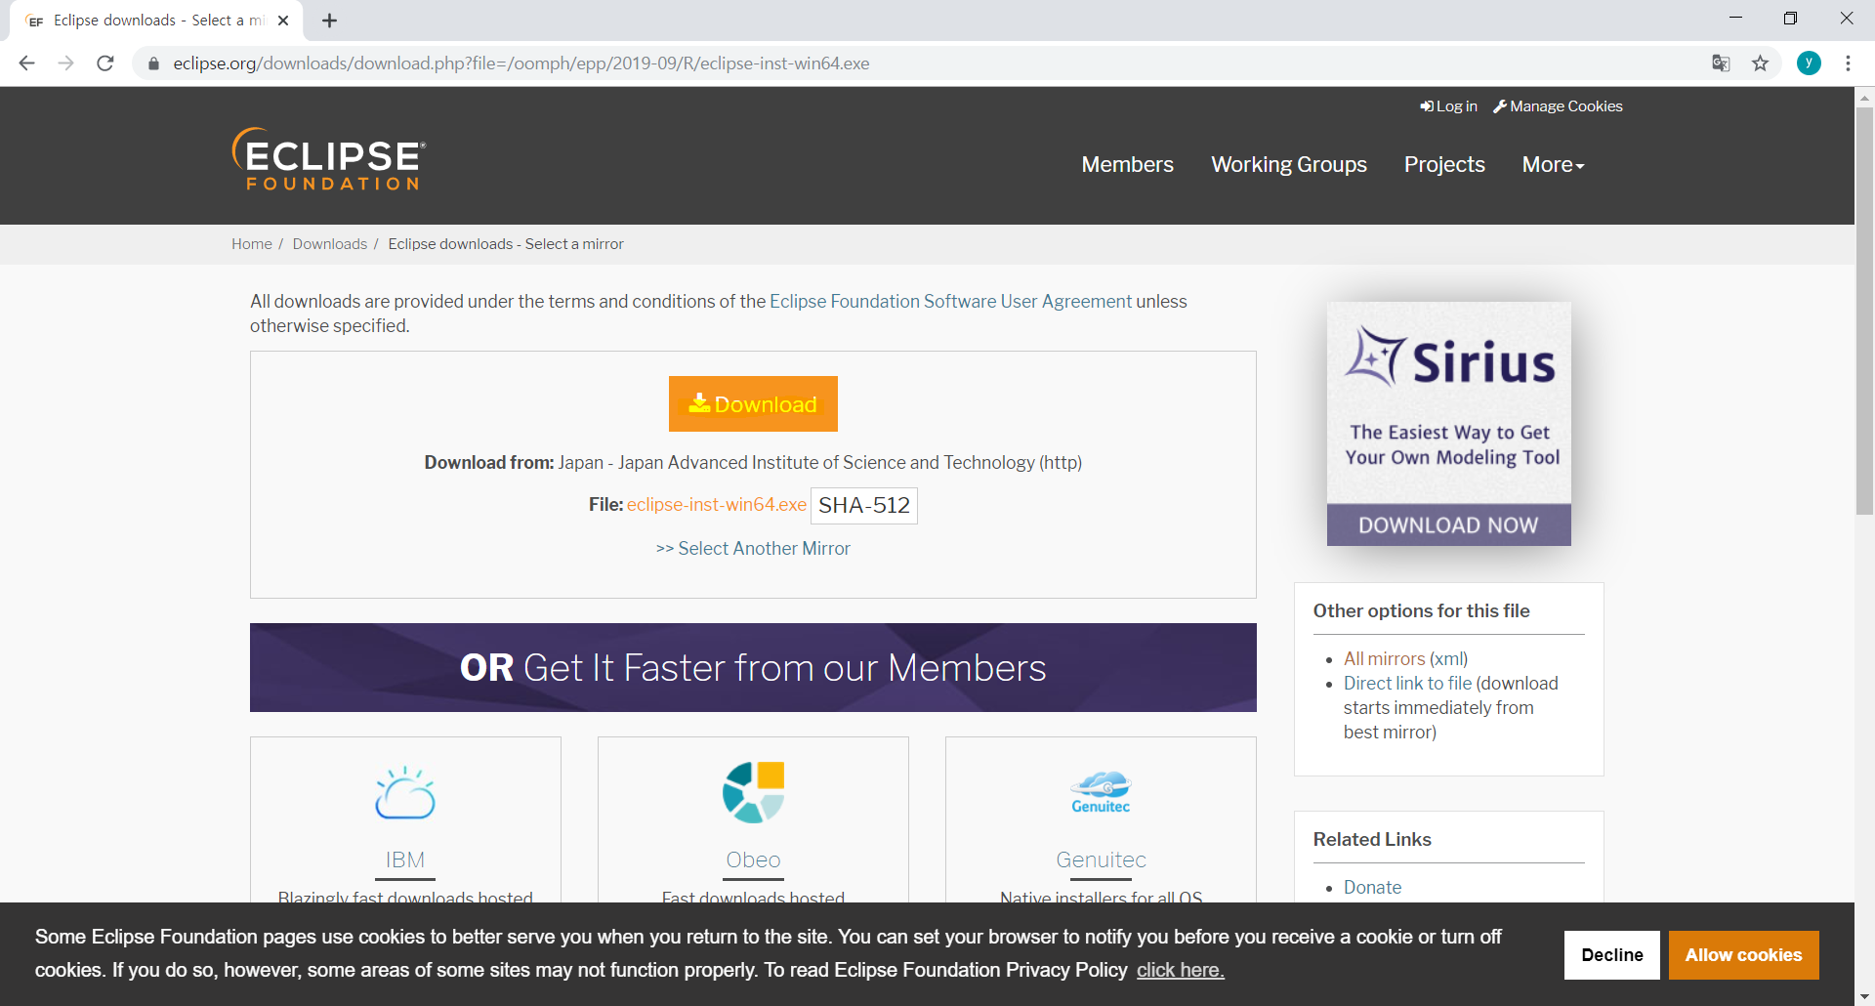Viewport: 1875px width, 1006px height.
Task: Click the Genuitec logo
Action: pos(1101,792)
